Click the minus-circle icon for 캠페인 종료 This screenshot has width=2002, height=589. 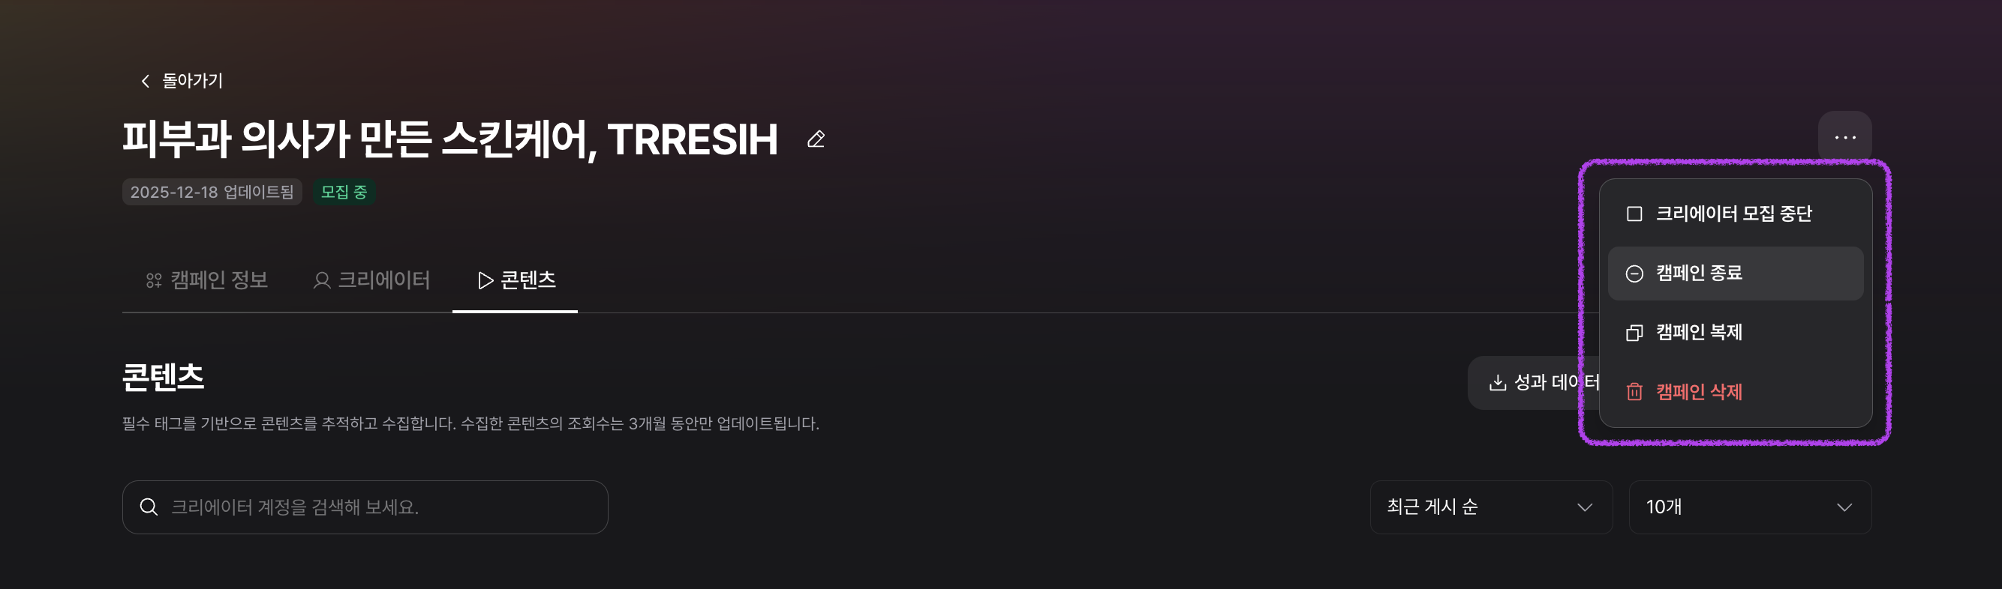1634,274
